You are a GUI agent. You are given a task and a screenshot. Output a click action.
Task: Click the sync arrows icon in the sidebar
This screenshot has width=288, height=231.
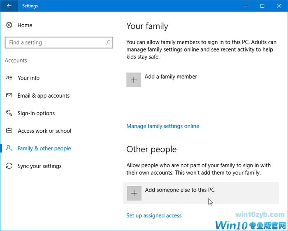point(9,166)
